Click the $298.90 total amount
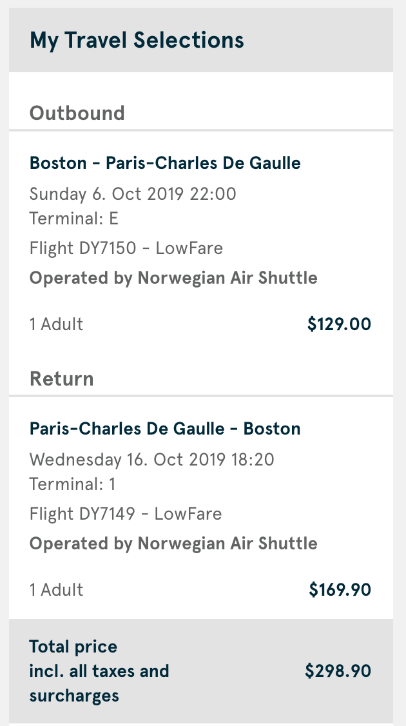Viewport: 406px width, 726px height. (x=338, y=671)
